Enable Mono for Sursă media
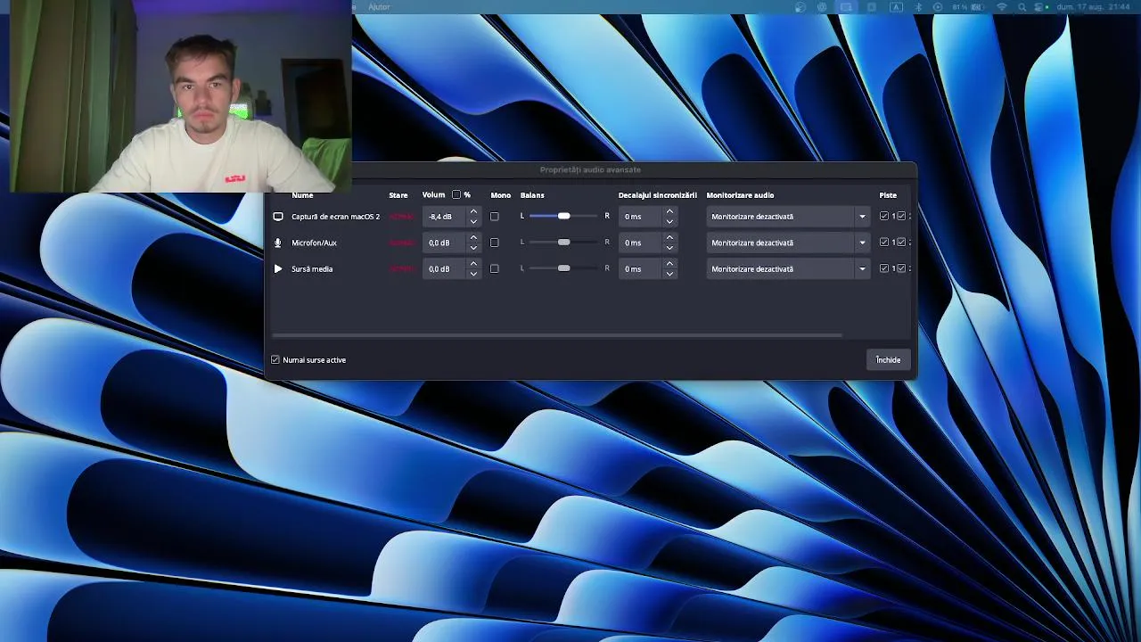The width and height of the screenshot is (1141, 642). [x=495, y=268]
